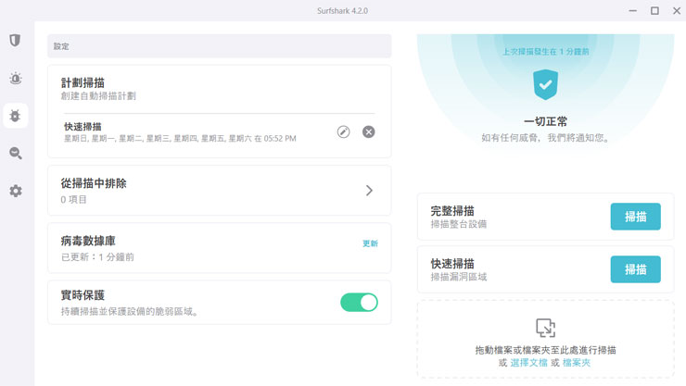Start a 快速掃描 with its 掃描 button
Viewport: 686px width, 386px height.
coord(635,269)
